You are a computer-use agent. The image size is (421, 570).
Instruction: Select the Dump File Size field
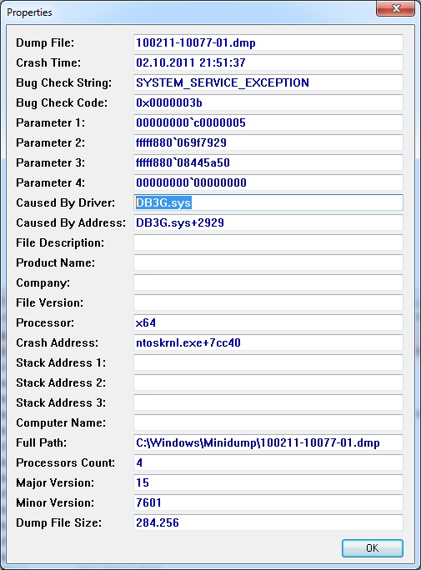coord(268,522)
